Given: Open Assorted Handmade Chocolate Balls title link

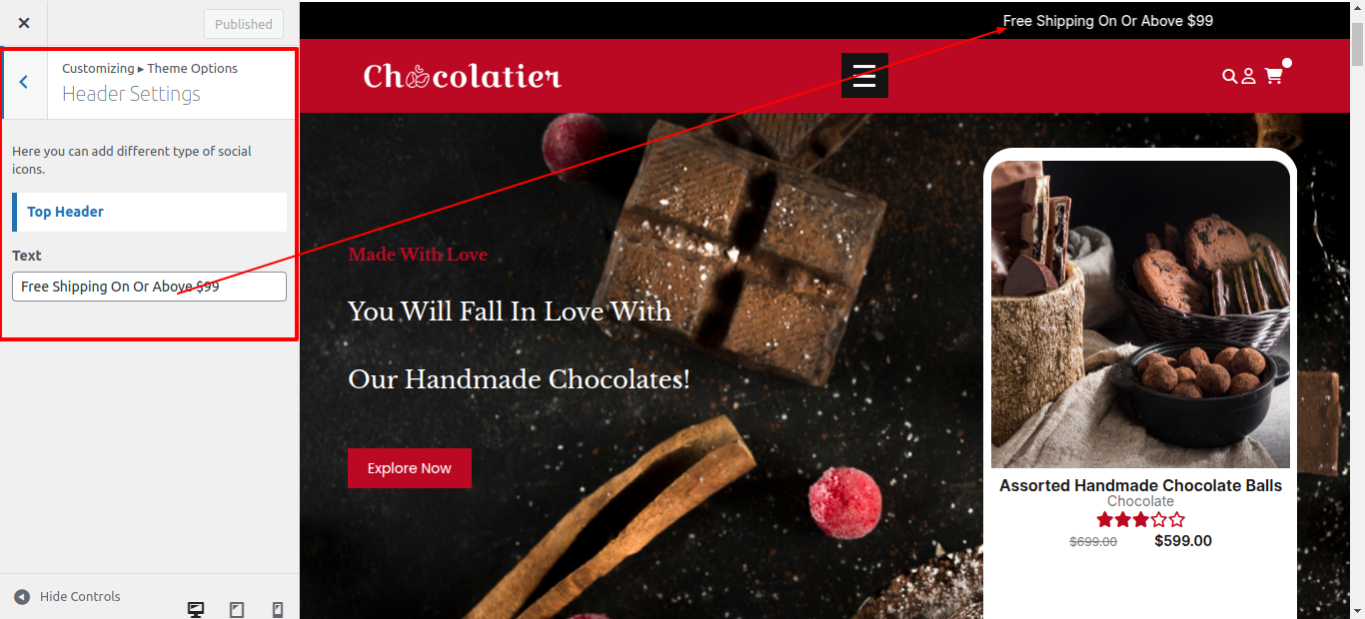Looking at the screenshot, I should coord(1140,485).
